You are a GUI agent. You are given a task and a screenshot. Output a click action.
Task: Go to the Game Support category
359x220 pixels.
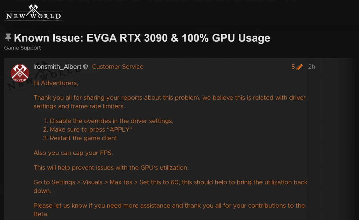pyautogui.click(x=22, y=48)
